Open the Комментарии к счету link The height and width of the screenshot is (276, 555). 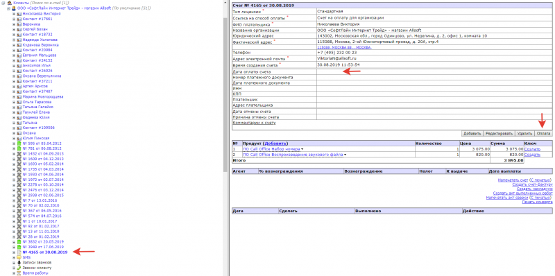tap(254, 123)
